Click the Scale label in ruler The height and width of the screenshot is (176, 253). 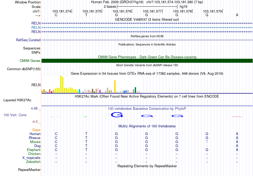(36, 7)
